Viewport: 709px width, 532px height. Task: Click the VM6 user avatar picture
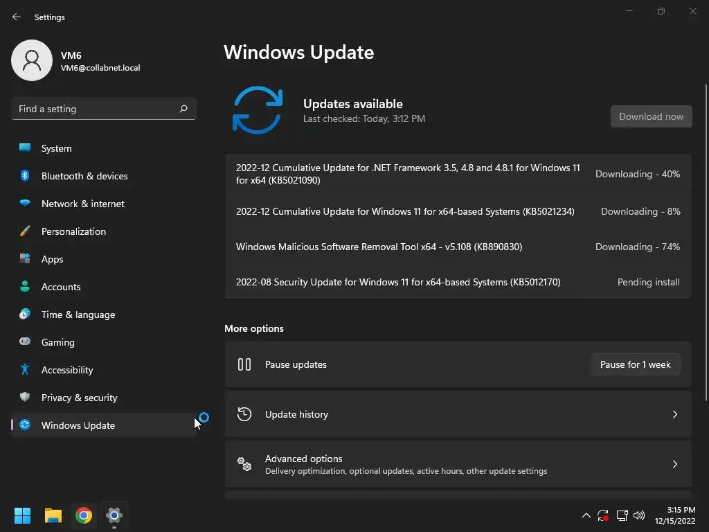pos(32,60)
